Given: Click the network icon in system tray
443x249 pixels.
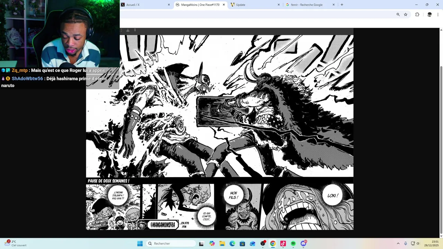Looking at the screenshot, I should click(413, 243).
